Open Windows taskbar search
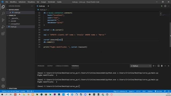171x96 pixels. click(x=6, y=94)
